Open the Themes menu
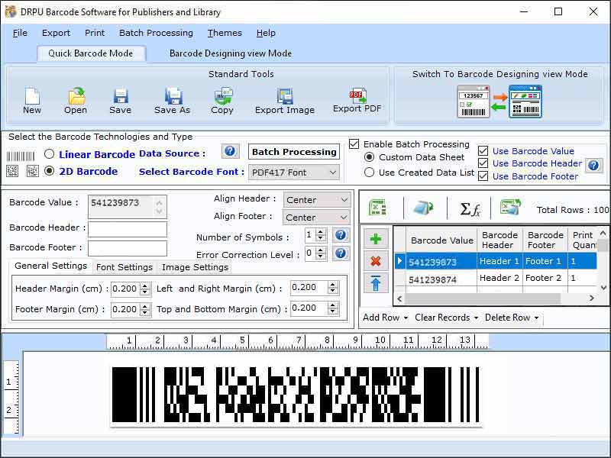This screenshot has width=611, height=458. [224, 33]
